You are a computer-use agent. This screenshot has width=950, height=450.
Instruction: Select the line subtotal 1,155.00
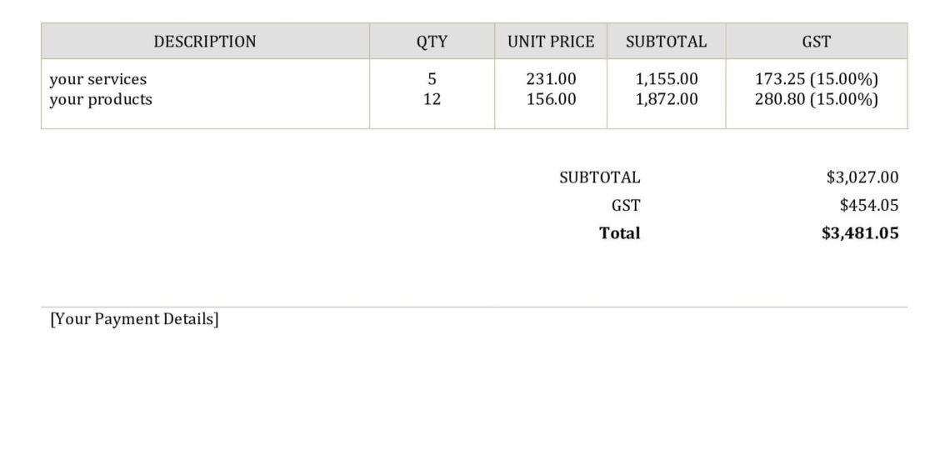[x=666, y=79]
